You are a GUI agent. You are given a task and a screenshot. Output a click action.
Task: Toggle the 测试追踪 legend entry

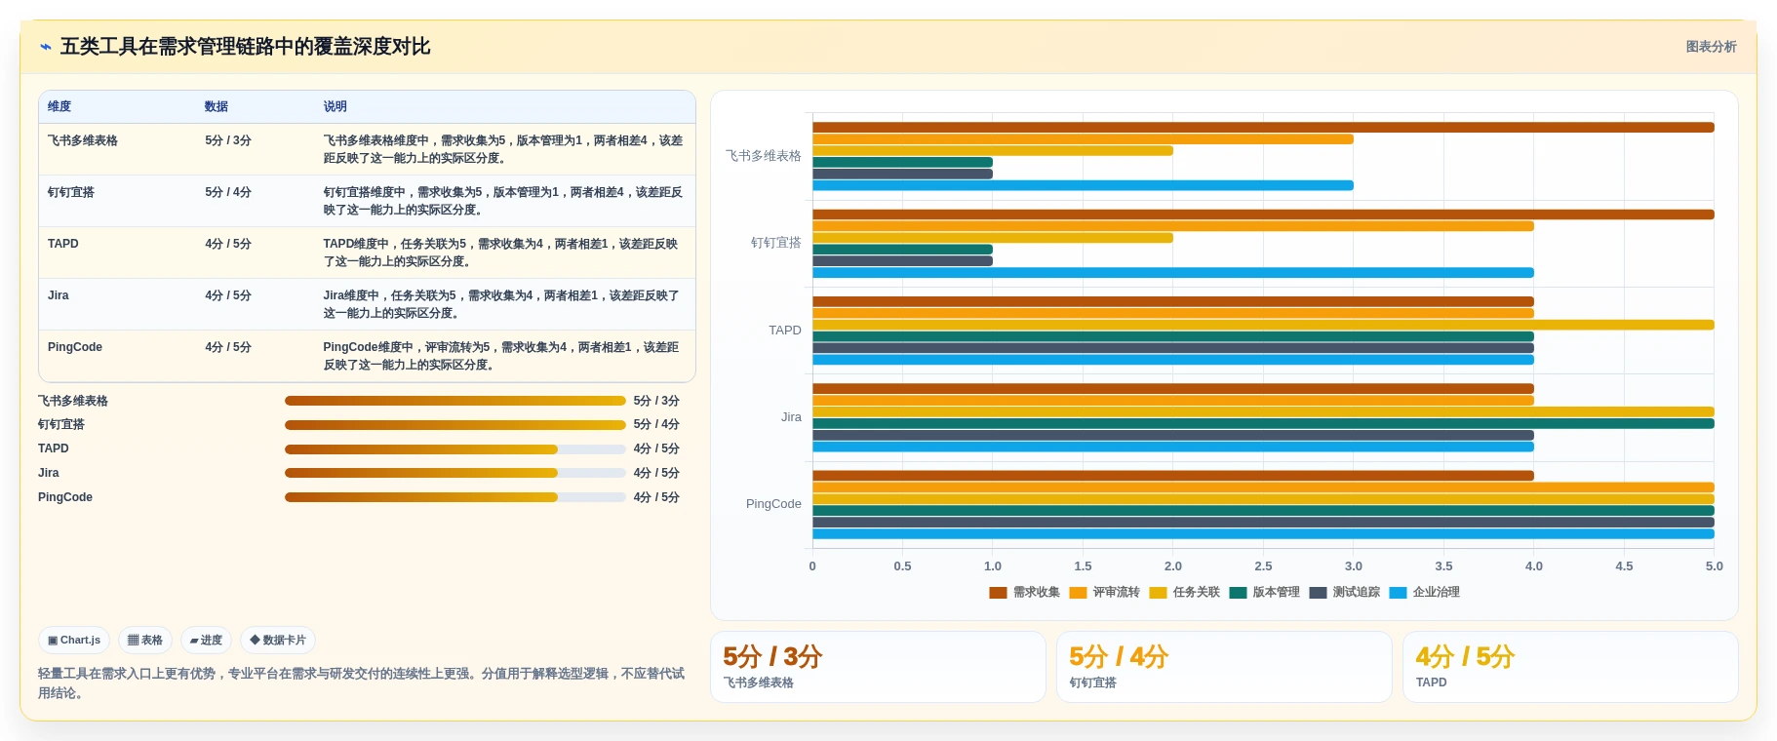tap(1344, 592)
